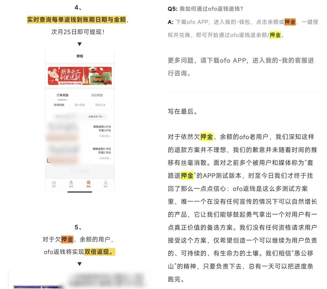Click the 可退2.79元 refundable amount
The width and height of the screenshot is (327, 289).
click(105, 153)
